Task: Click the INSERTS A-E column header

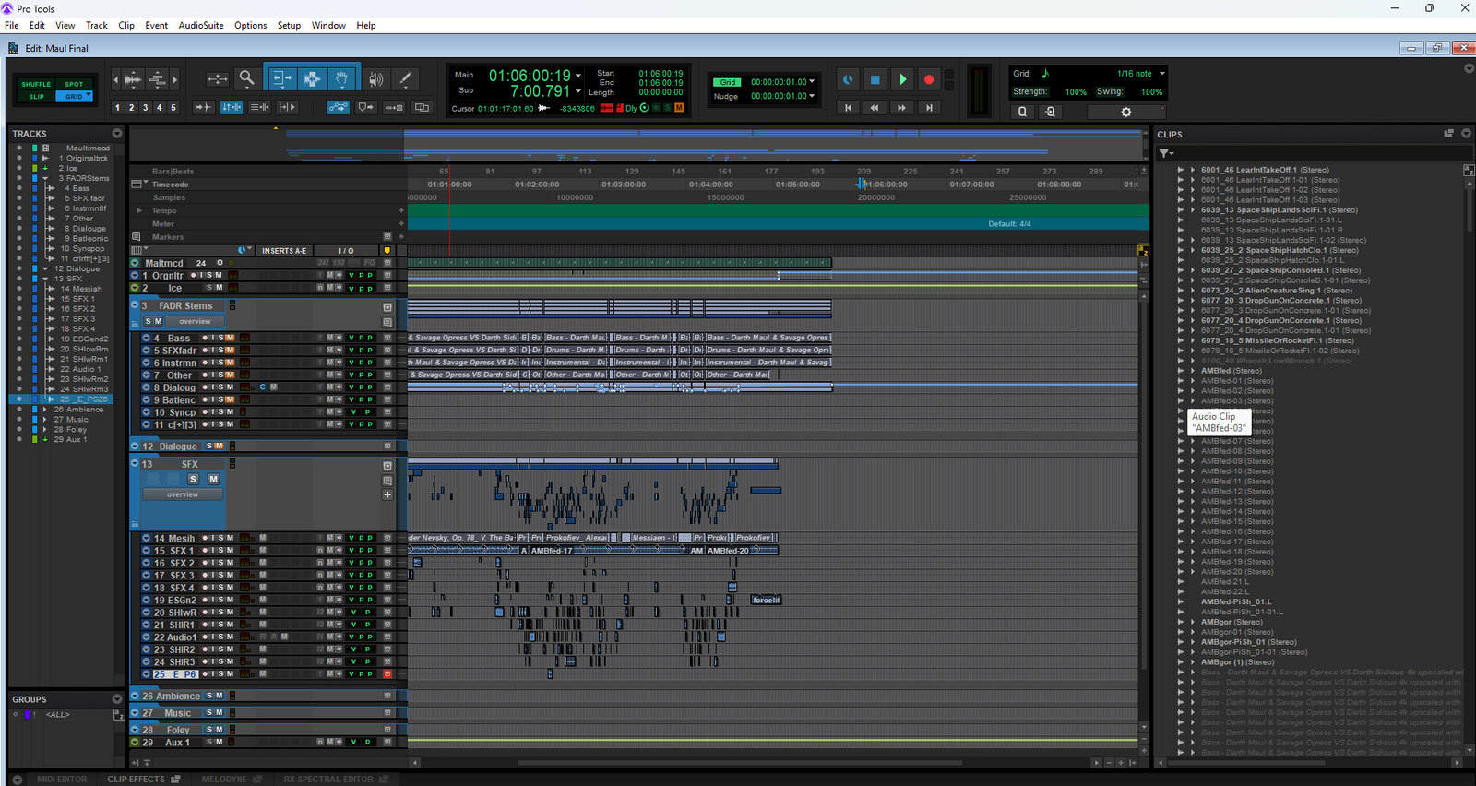Action: coord(284,251)
